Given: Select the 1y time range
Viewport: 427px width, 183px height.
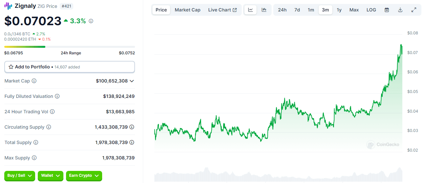Looking at the screenshot, I should (x=339, y=10).
